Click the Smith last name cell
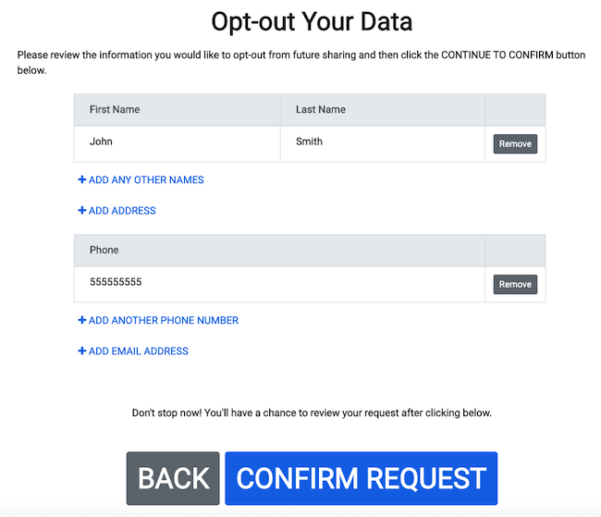 383,144
